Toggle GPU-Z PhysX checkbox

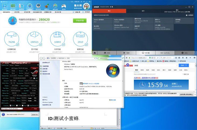22,105
